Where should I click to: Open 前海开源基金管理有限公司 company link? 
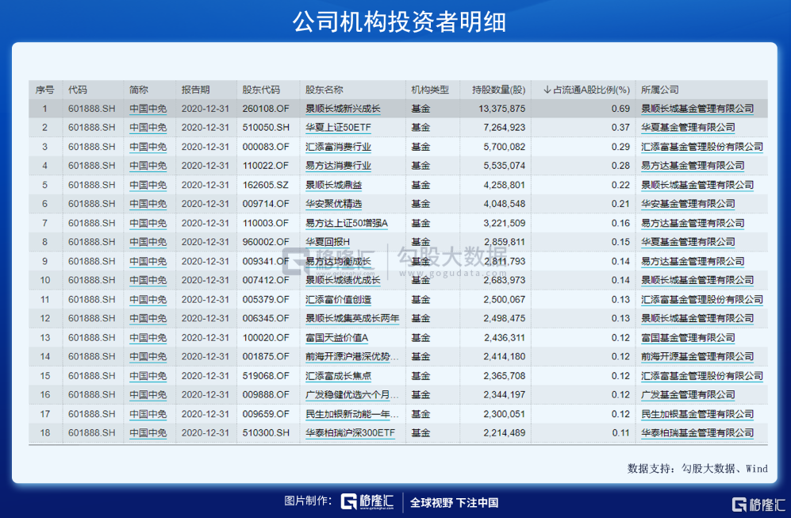point(697,357)
